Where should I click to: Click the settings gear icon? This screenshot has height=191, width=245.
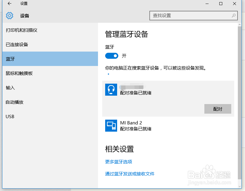10,16
